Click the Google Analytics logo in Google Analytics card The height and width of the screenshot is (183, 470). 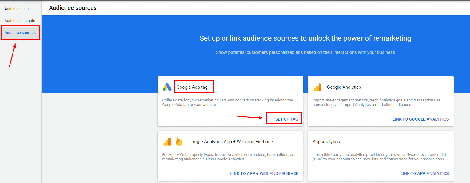(318, 87)
